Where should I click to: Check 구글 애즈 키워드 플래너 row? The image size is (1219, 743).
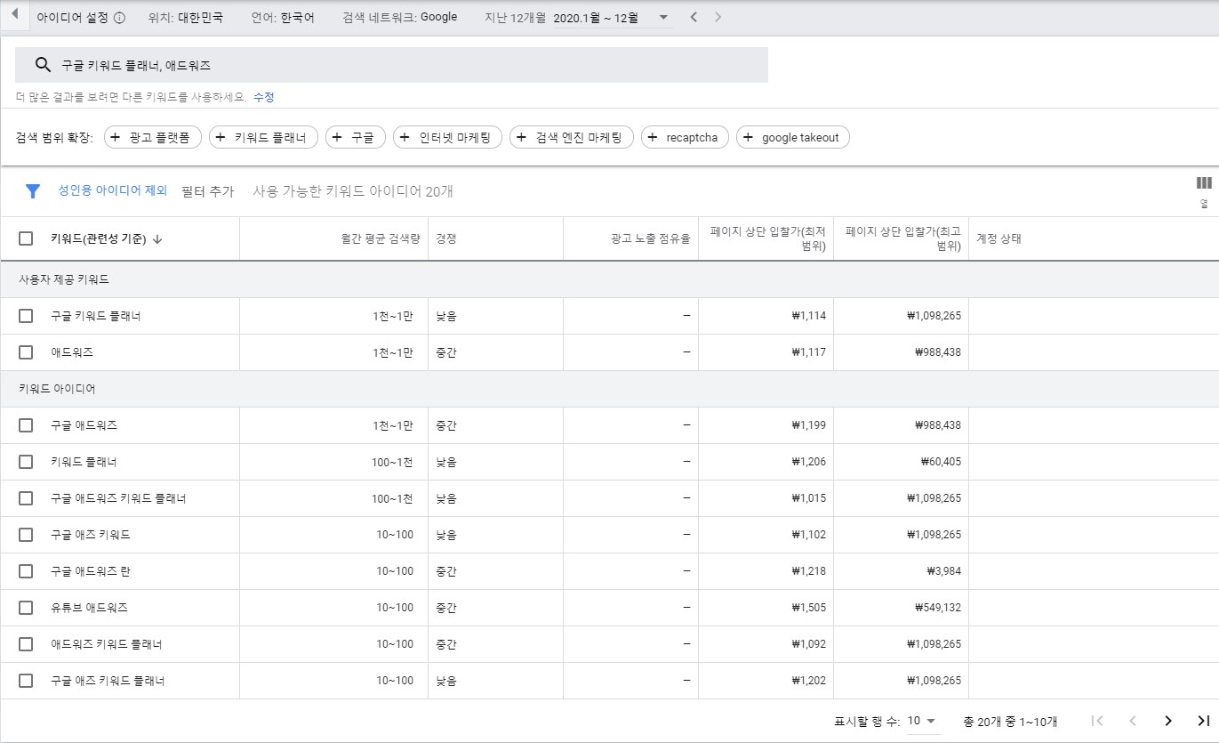click(x=26, y=681)
